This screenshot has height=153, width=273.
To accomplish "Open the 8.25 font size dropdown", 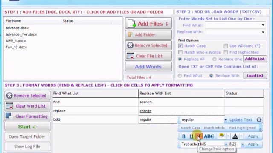I will pos(243,144).
